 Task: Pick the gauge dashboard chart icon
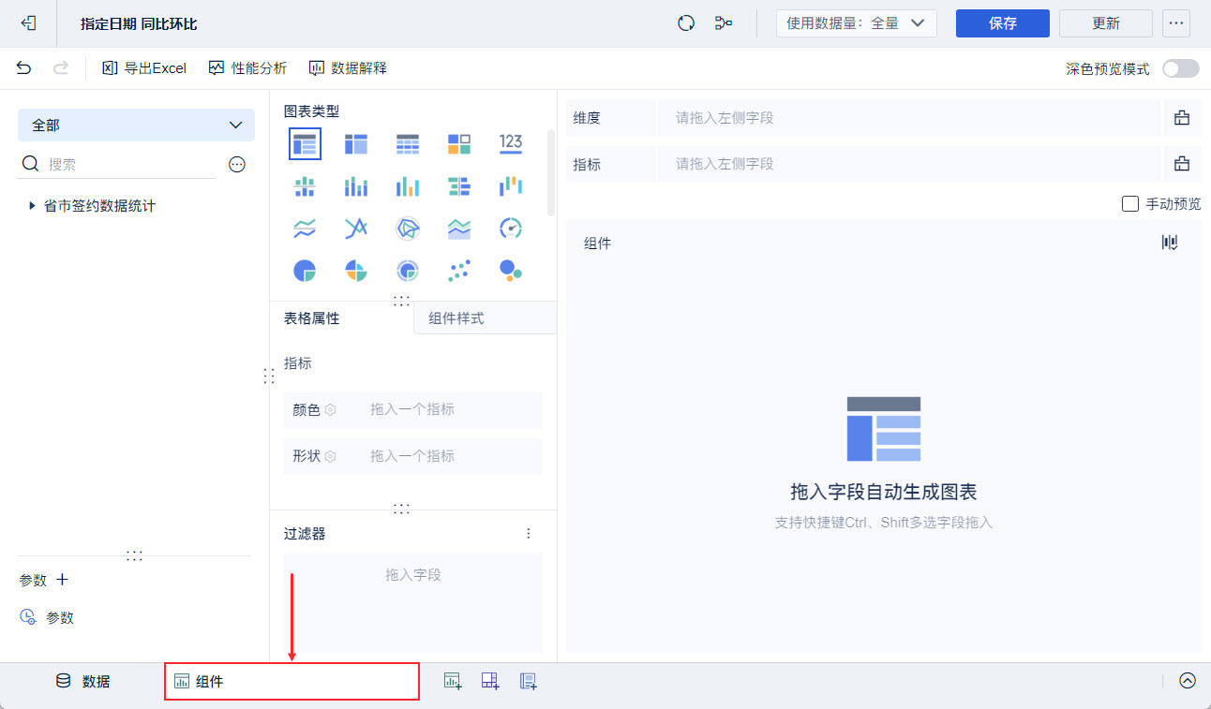[x=511, y=229]
